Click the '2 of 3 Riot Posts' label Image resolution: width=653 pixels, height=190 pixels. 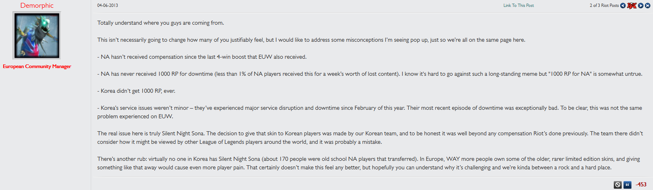tap(604, 5)
